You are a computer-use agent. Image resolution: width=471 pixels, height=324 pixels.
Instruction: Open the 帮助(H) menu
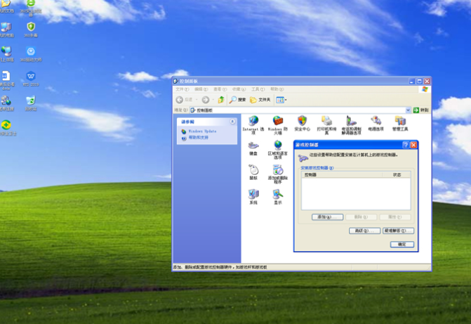coord(277,89)
